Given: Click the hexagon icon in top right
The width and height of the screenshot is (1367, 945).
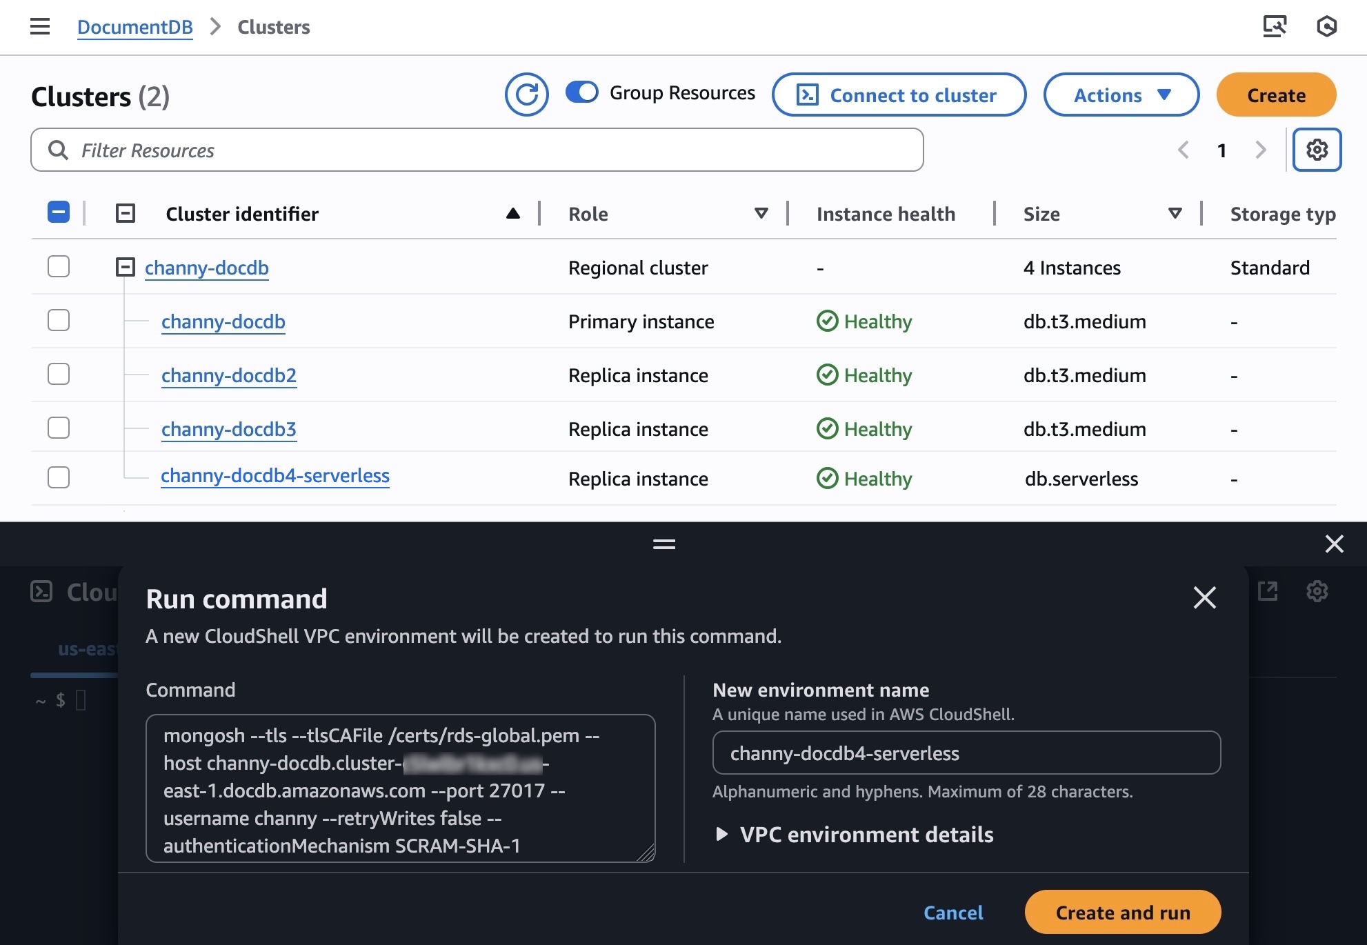Looking at the screenshot, I should pyautogui.click(x=1326, y=27).
